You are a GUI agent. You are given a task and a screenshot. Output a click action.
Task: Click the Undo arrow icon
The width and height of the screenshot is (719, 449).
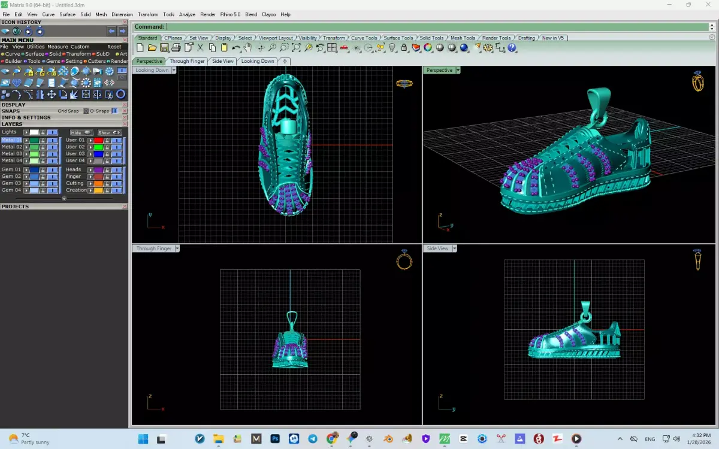click(236, 47)
